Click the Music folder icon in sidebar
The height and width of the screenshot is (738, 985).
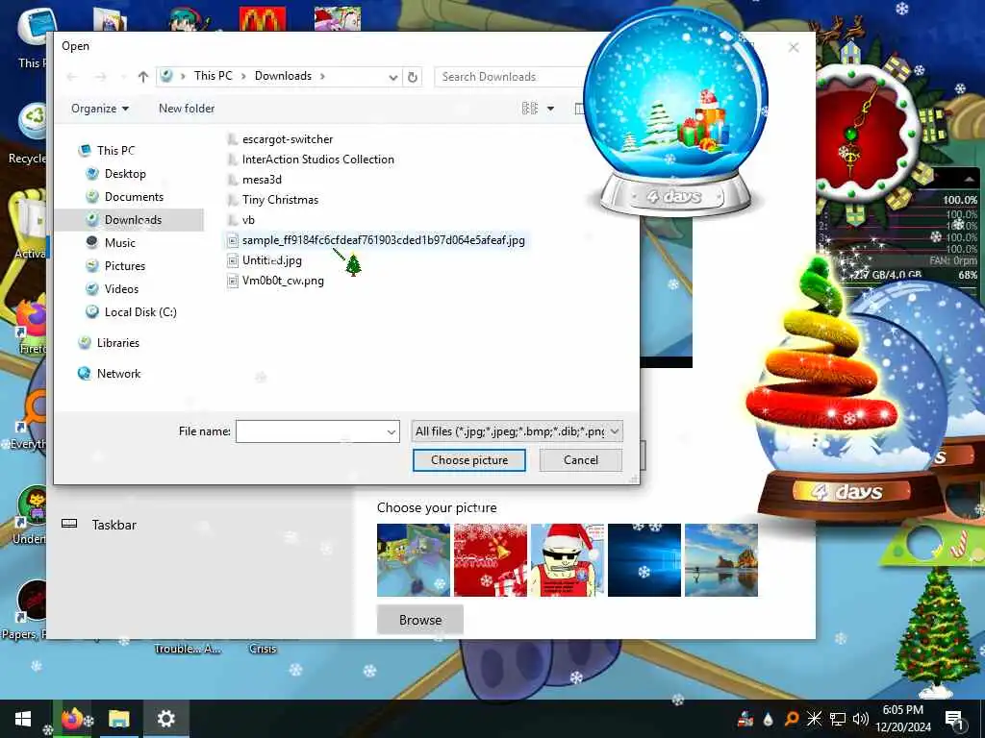92,242
